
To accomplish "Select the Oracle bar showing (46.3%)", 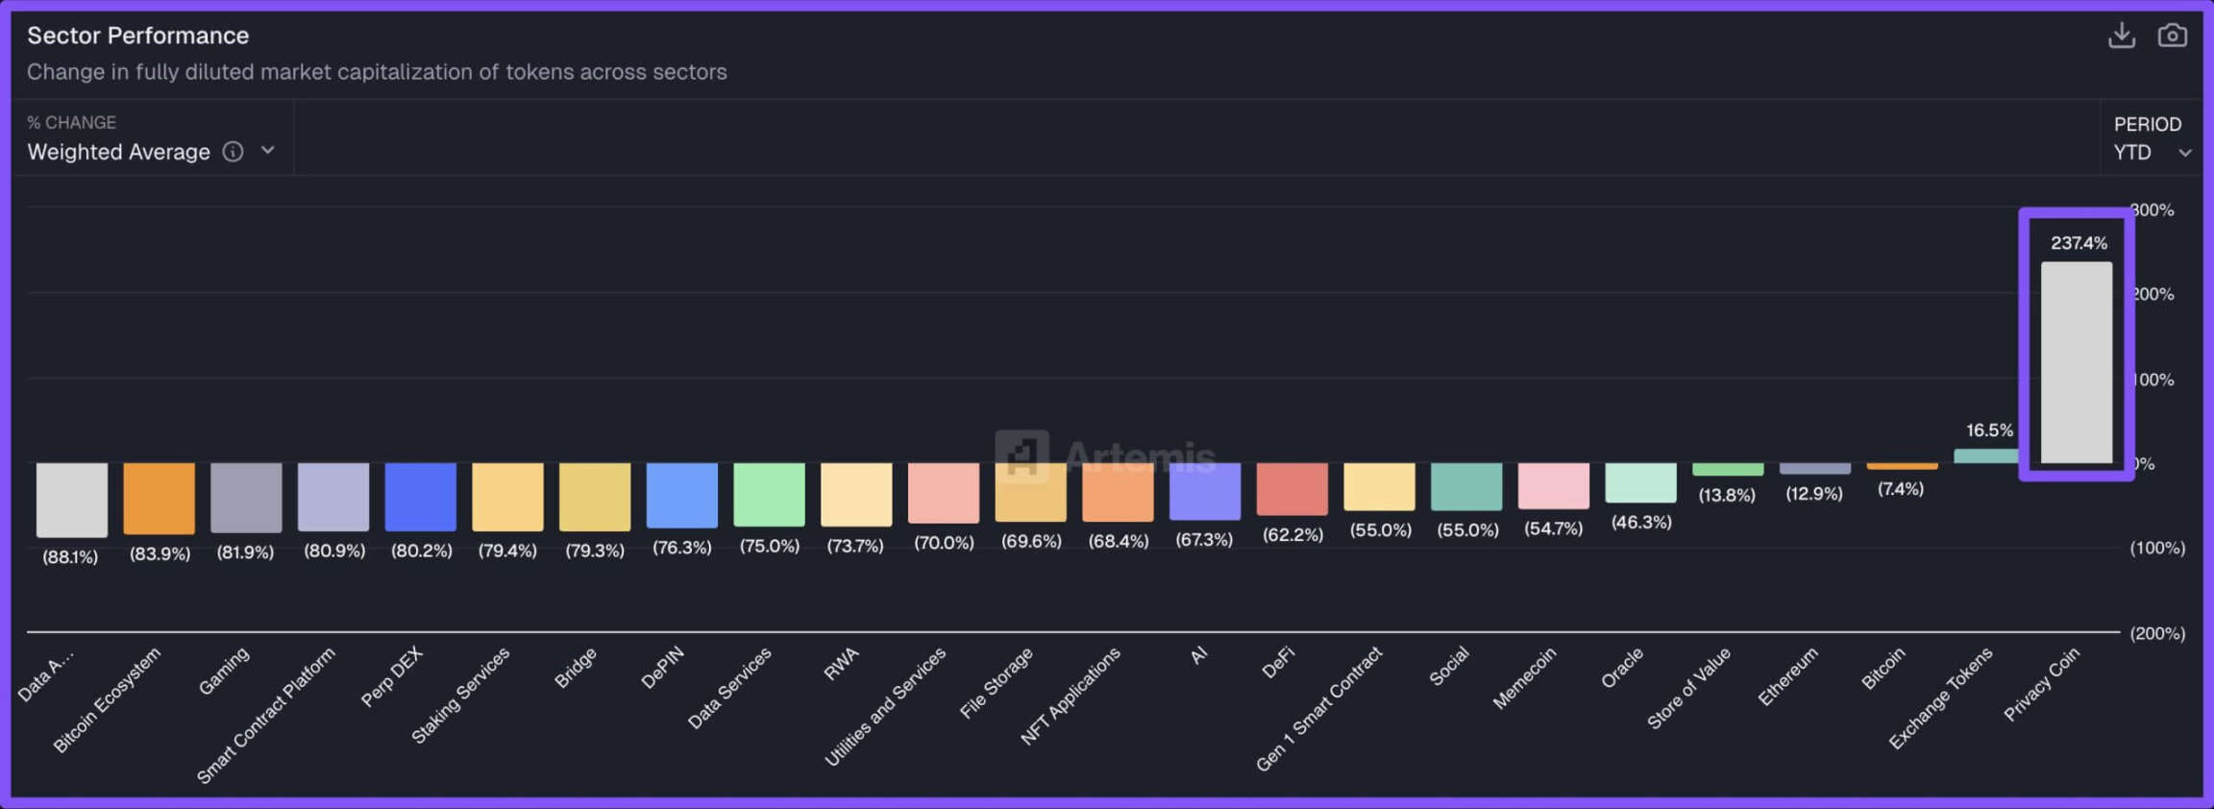I will point(1640,484).
